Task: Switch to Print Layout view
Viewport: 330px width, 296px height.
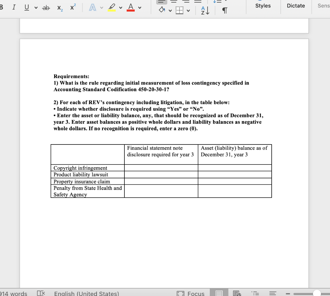Action: point(219,293)
